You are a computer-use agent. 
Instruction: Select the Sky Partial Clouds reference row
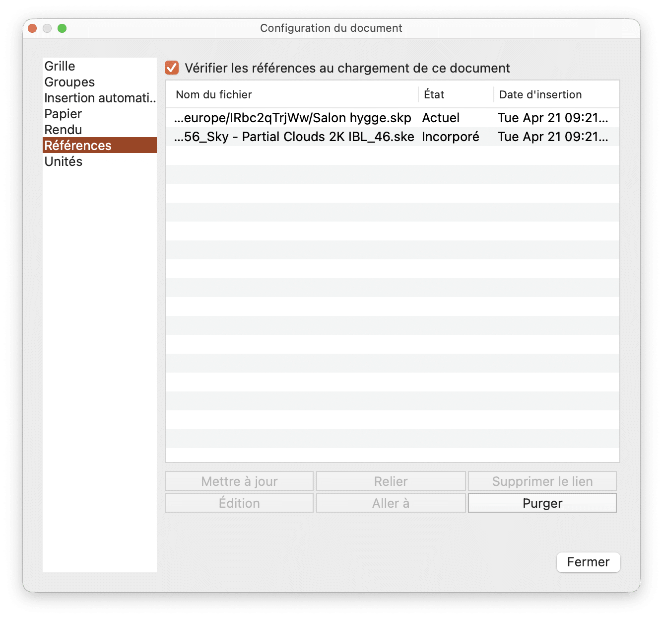pos(294,137)
